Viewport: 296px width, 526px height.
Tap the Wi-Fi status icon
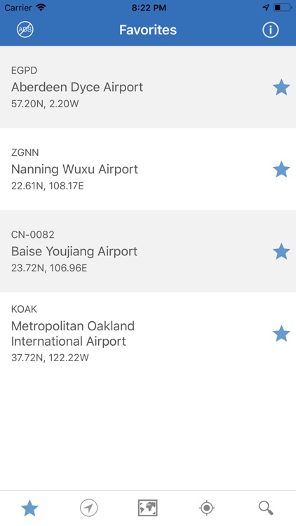(41, 8)
